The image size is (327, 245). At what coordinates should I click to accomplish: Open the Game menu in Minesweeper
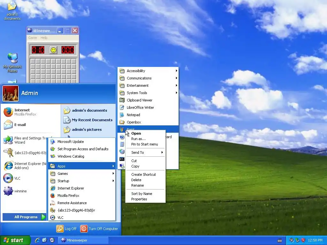(x=33, y=38)
